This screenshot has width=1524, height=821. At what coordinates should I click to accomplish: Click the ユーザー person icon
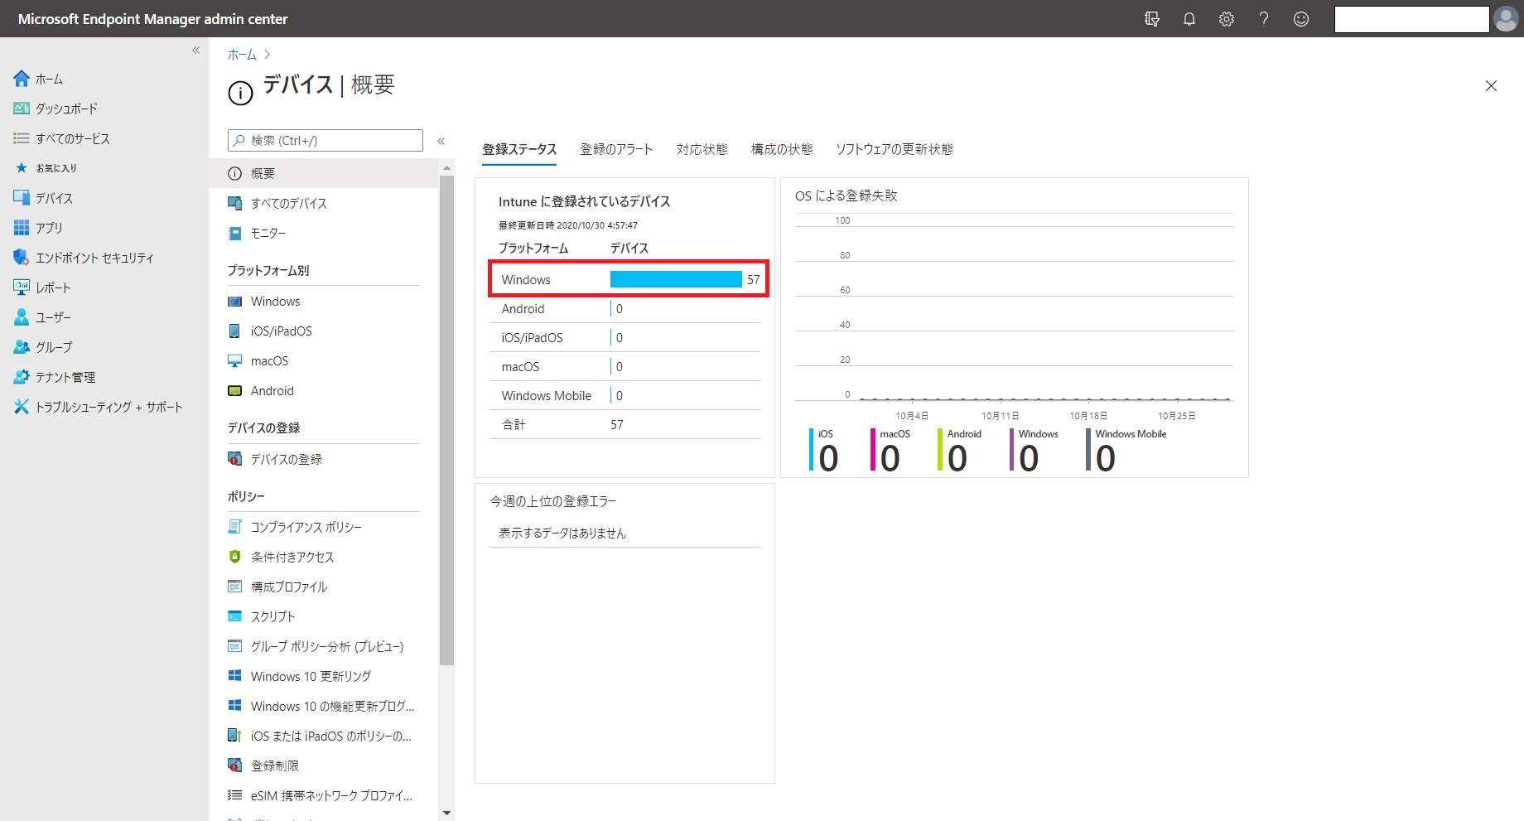[x=22, y=317]
